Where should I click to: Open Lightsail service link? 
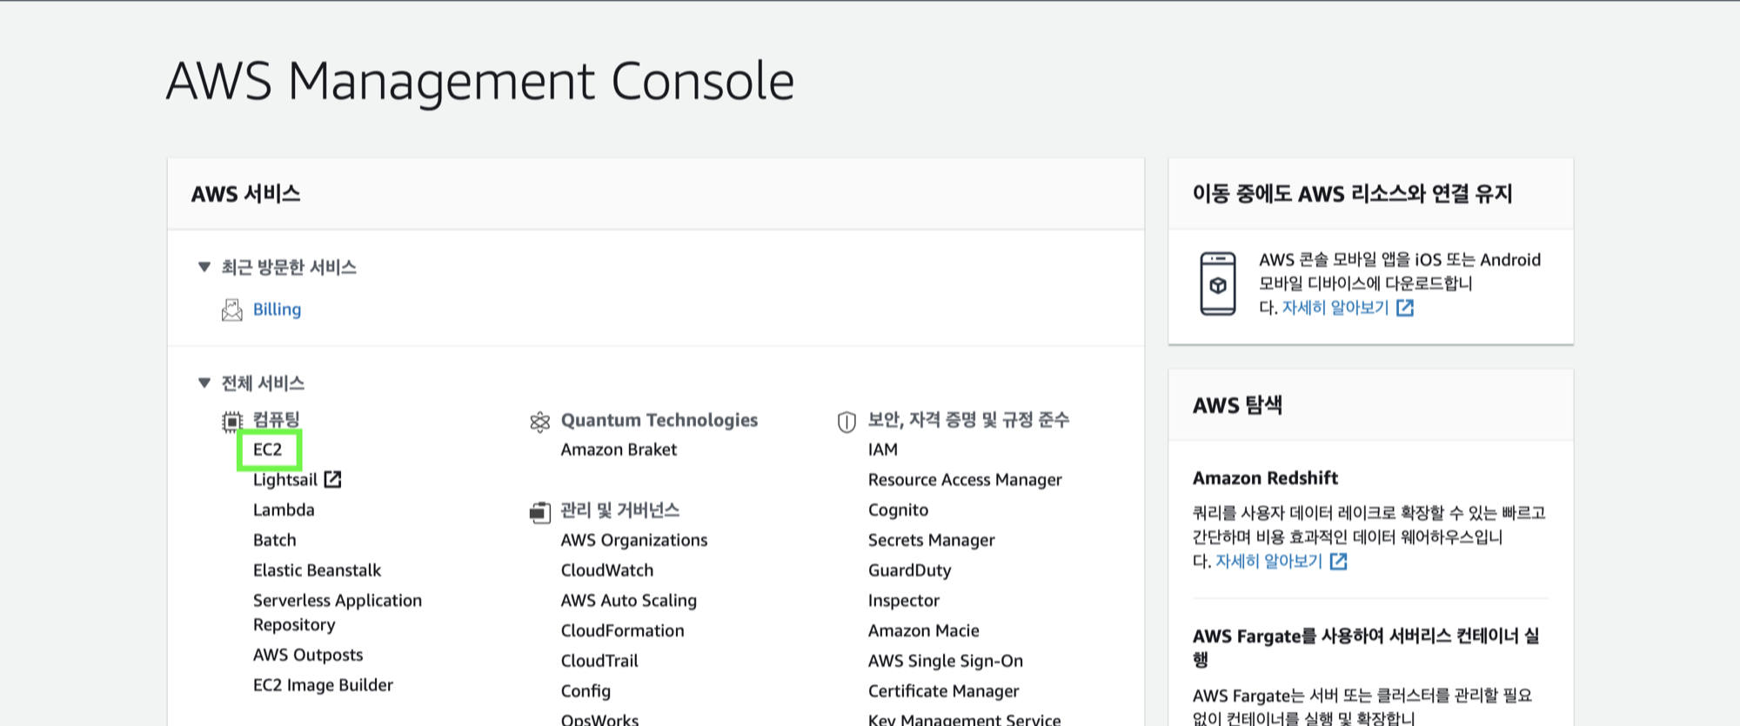pos(285,480)
